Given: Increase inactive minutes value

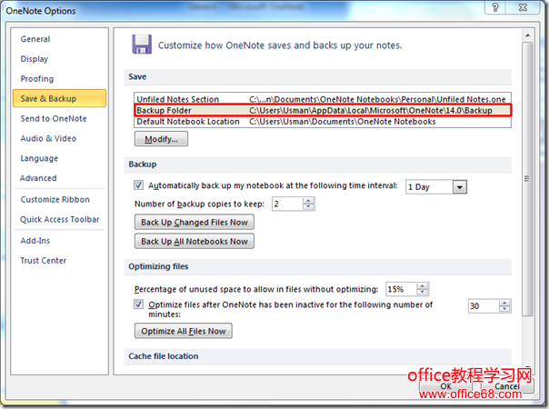Looking at the screenshot, I should point(504,303).
